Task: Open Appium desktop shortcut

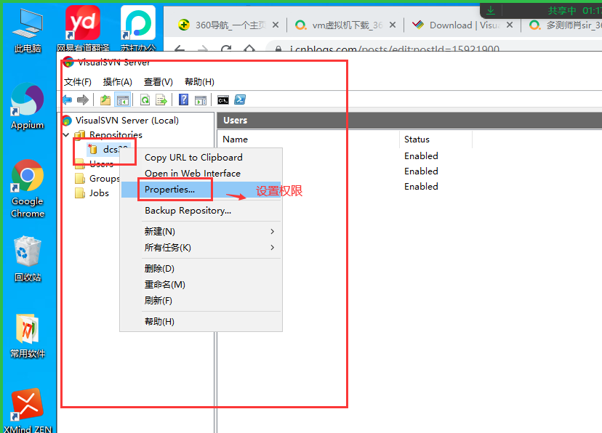Action: pos(27,107)
